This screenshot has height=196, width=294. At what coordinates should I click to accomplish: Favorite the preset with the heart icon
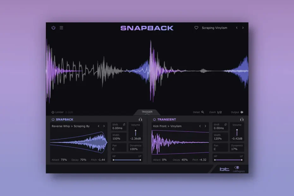click(196, 28)
